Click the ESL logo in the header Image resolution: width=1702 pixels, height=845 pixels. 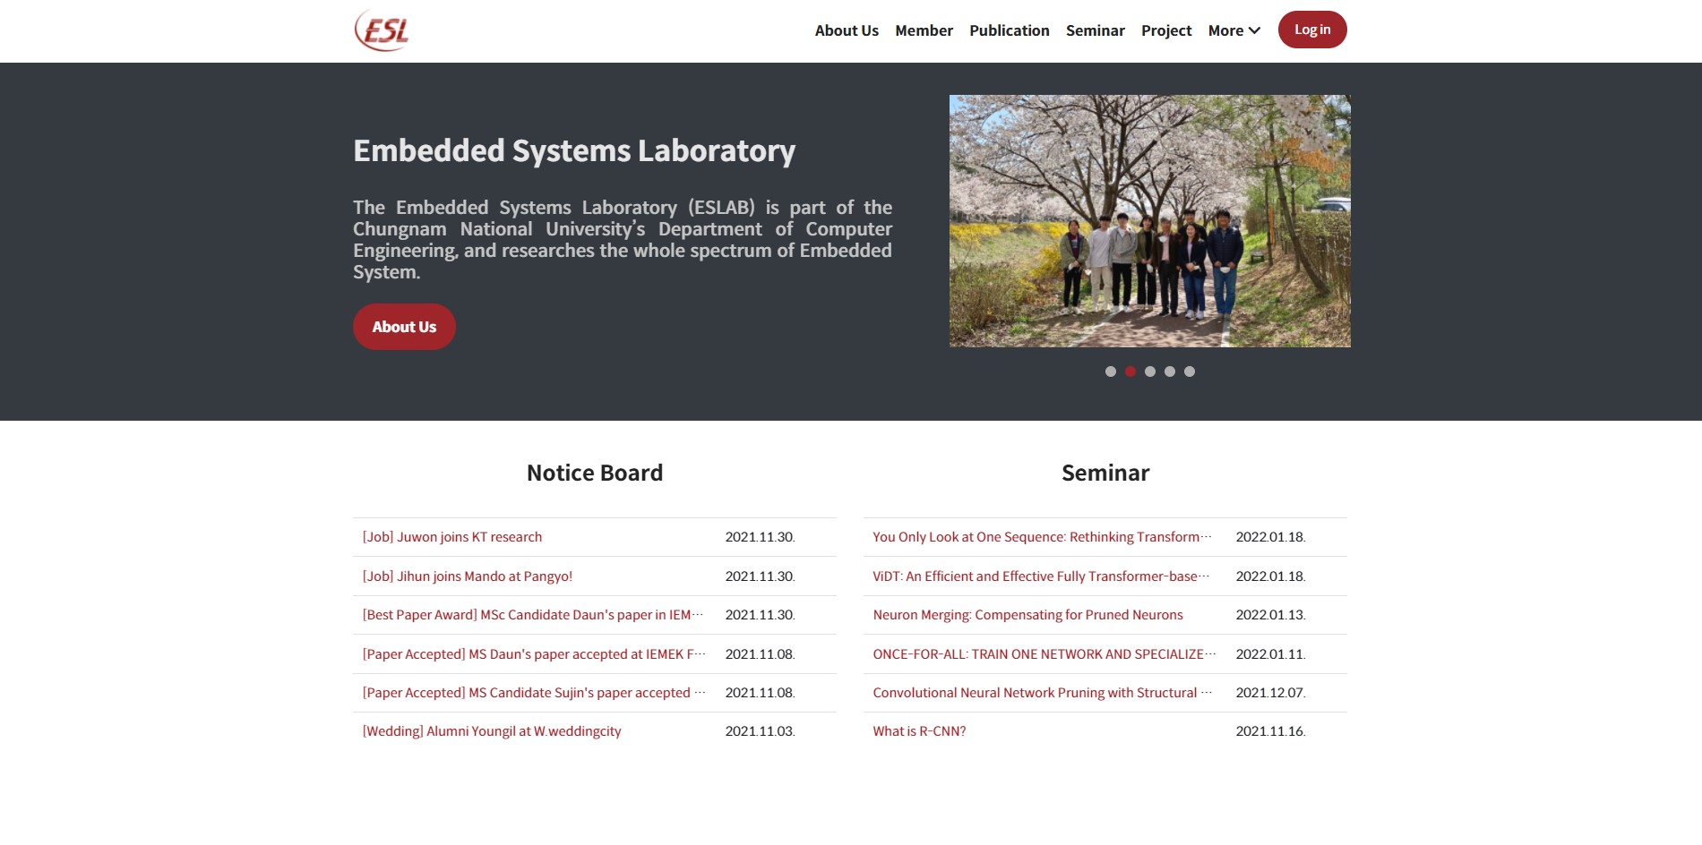(382, 30)
